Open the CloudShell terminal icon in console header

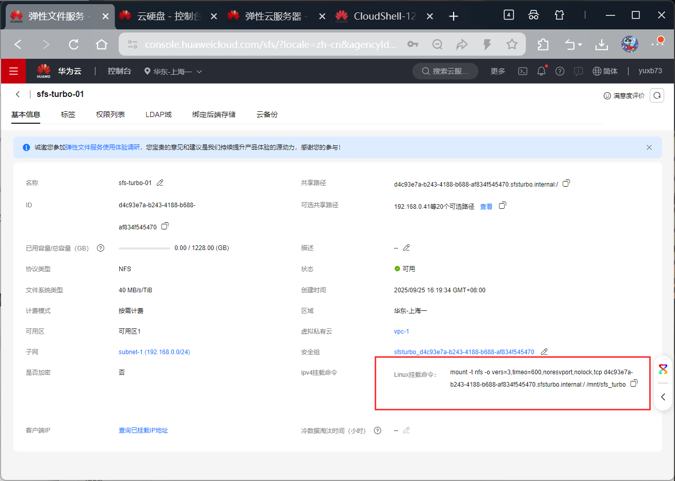pos(523,71)
